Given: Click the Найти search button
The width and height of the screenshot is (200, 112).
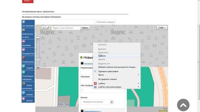Looking at the screenshot, I should 85,28.
